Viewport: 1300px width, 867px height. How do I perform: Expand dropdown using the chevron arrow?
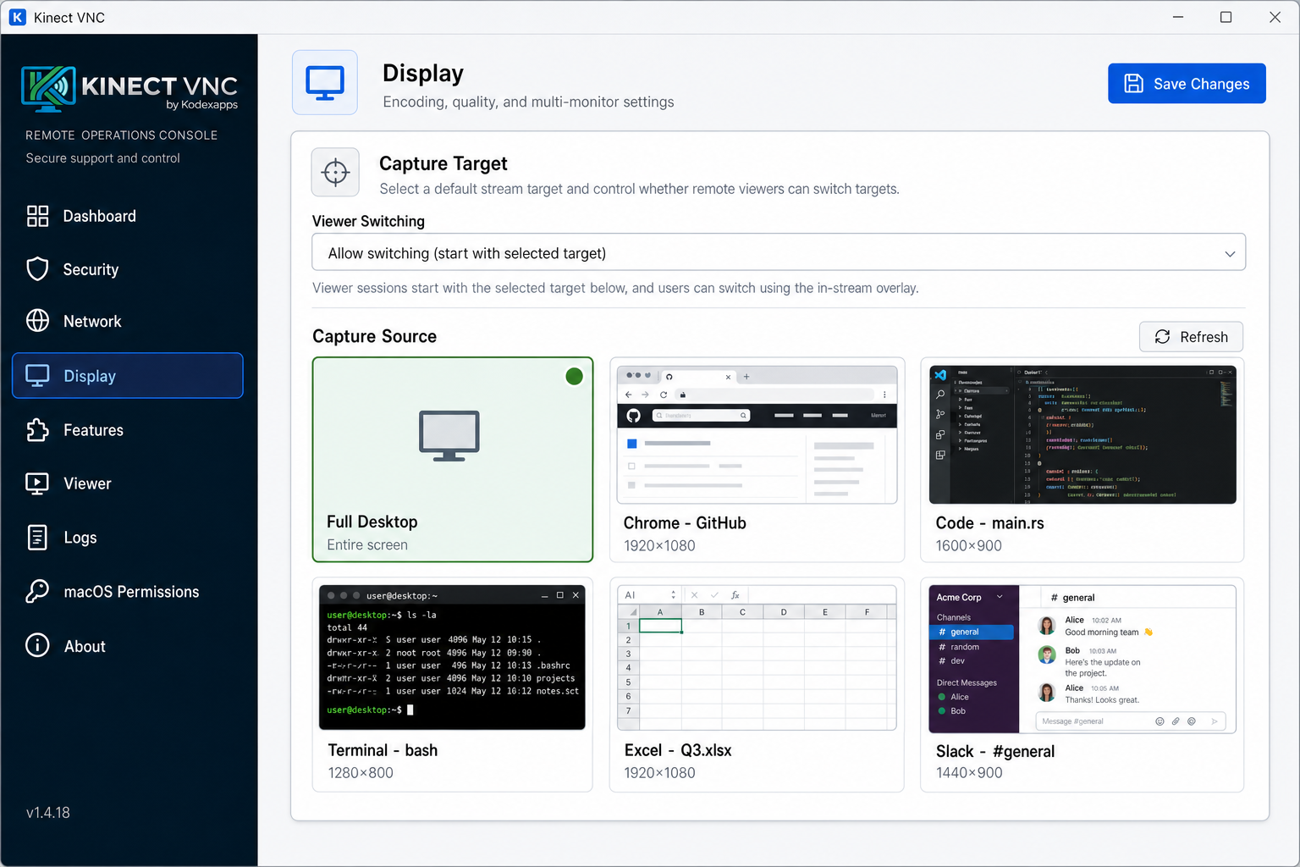[1230, 254]
